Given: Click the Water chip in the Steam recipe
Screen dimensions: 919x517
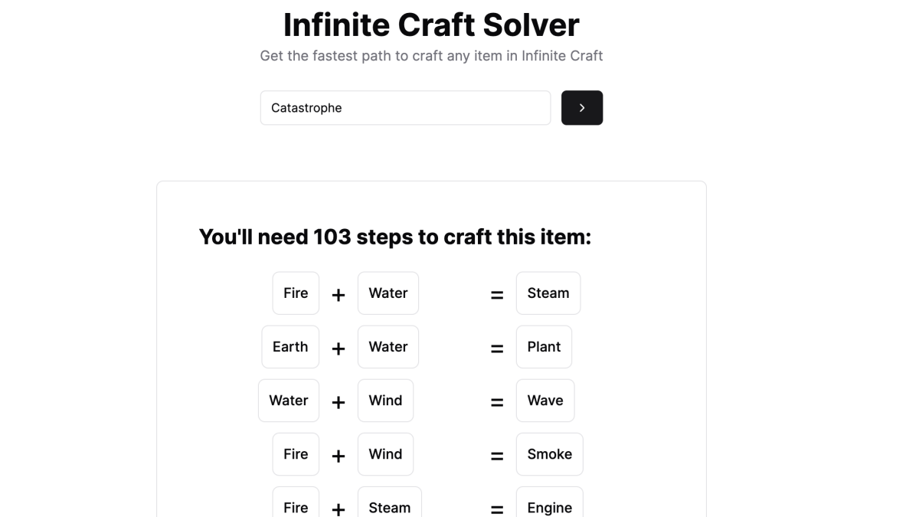Looking at the screenshot, I should 388,293.
